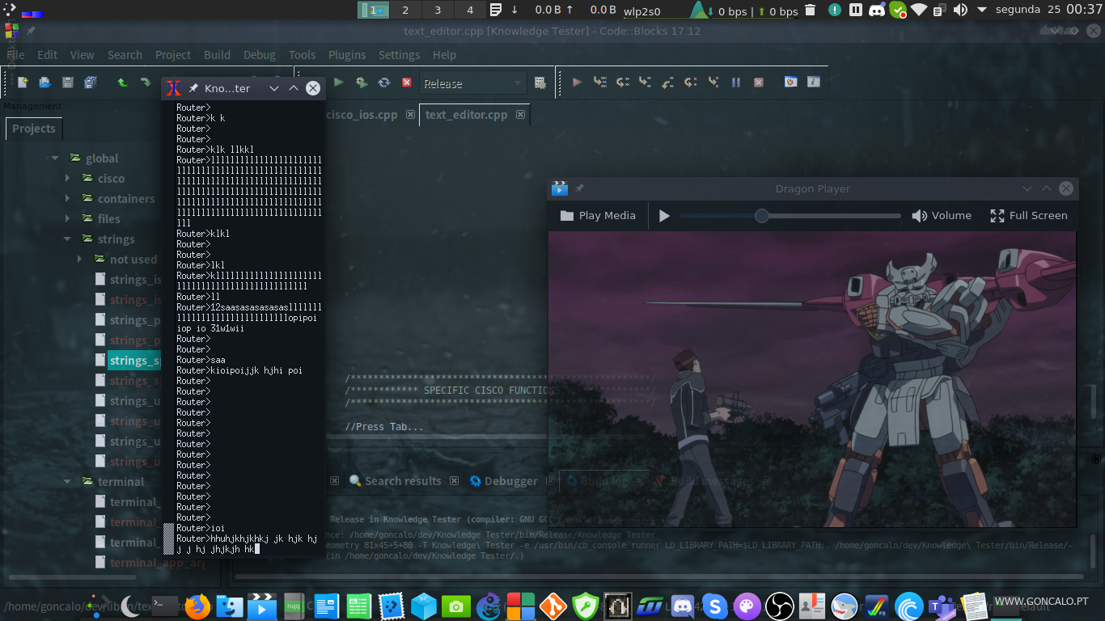
Task: Open the Debug menu
Action: (260, 55)
